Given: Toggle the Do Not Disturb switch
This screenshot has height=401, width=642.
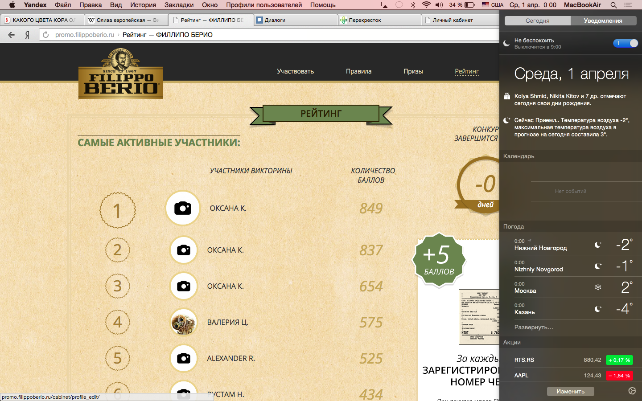Looking at the screenshot, I should [x=625, y=43].
